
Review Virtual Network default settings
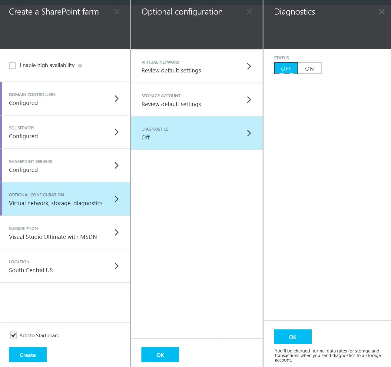pyautogui.click(x=197, y=66)
